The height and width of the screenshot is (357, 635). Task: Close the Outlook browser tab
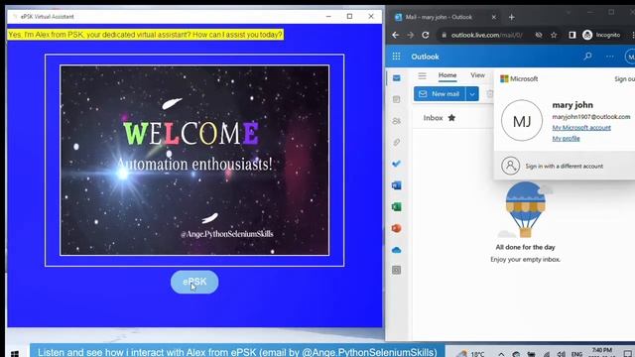494,18
